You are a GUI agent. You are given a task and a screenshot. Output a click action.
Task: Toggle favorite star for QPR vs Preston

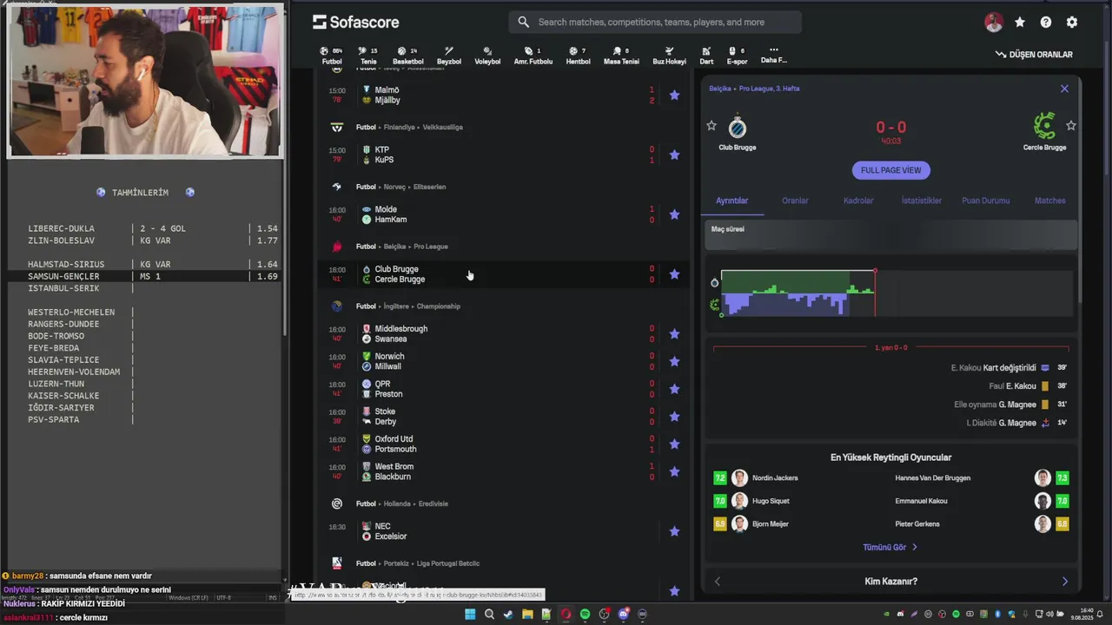[x=674, y=389]
